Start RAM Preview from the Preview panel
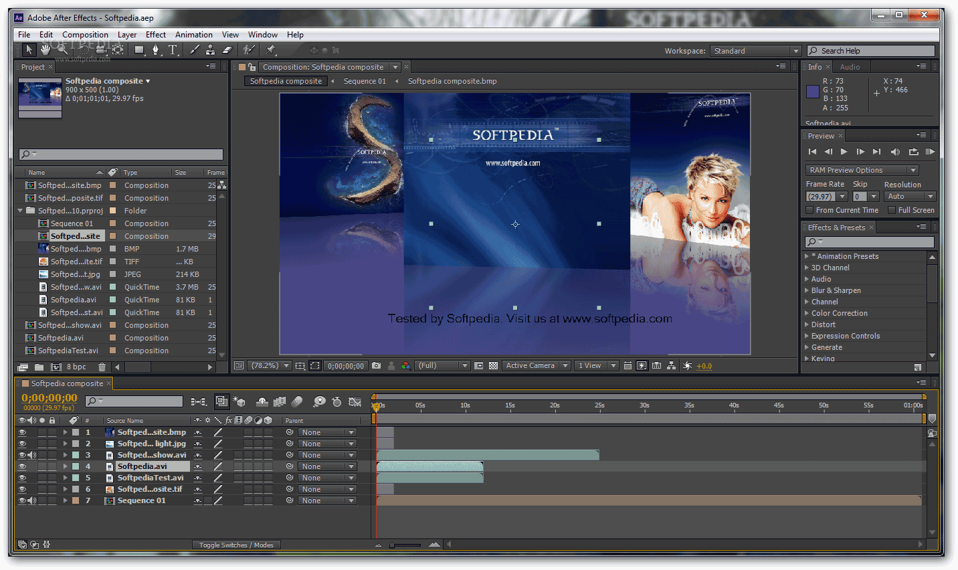This screenshot has height=570, width=958. pos(930,152)
